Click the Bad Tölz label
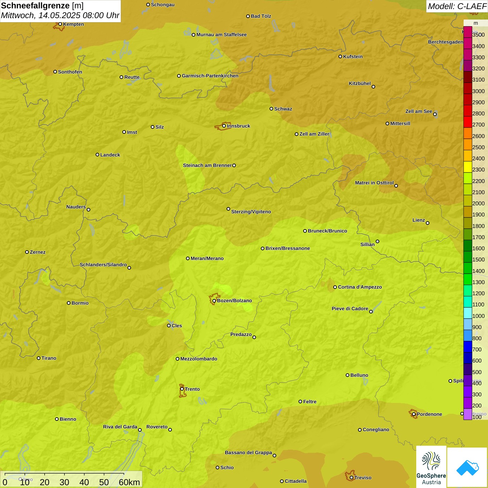Image resolution: width=488 pixels, height=488 pixels. tap(261, 16)
